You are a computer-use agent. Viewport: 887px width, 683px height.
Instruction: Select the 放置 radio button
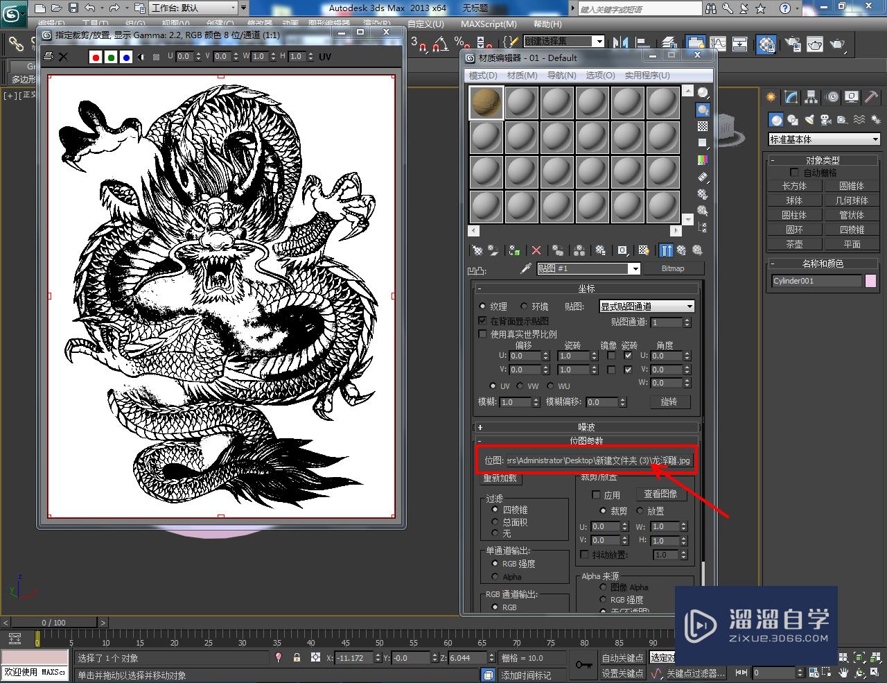[640, 511]
